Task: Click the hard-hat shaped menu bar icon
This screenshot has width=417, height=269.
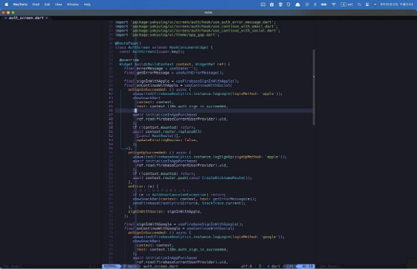Action: 297,4
